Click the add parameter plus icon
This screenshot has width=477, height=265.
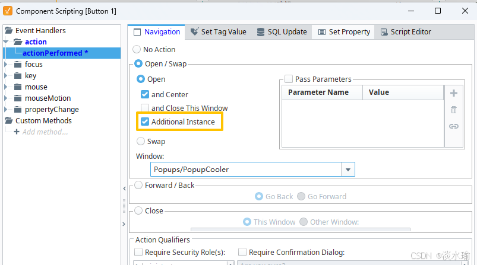tap(454, 93)
